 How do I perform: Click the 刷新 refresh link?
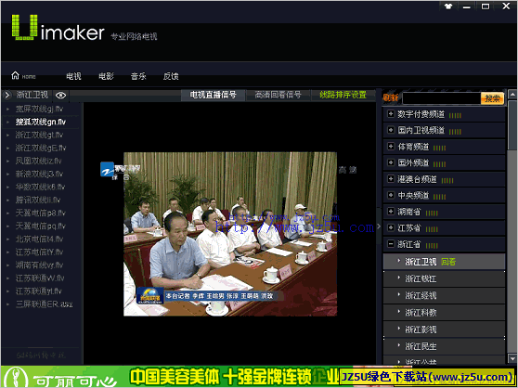pos(391,97)
